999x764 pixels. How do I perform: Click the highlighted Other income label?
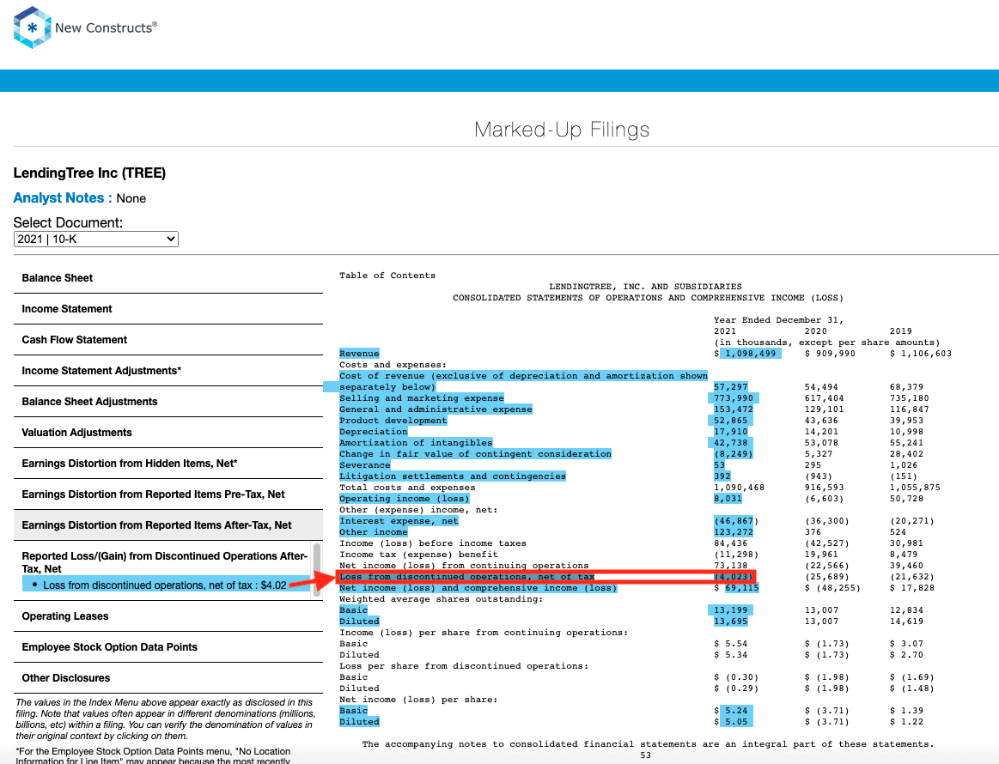point(374,531)
